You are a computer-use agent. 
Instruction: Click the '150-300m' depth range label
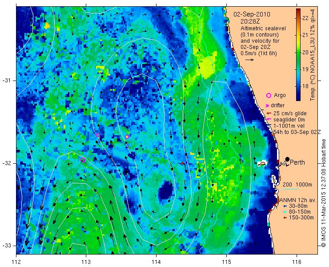[301, 218]
